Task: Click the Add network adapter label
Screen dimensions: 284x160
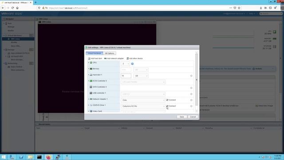Action: click(115, 58)
